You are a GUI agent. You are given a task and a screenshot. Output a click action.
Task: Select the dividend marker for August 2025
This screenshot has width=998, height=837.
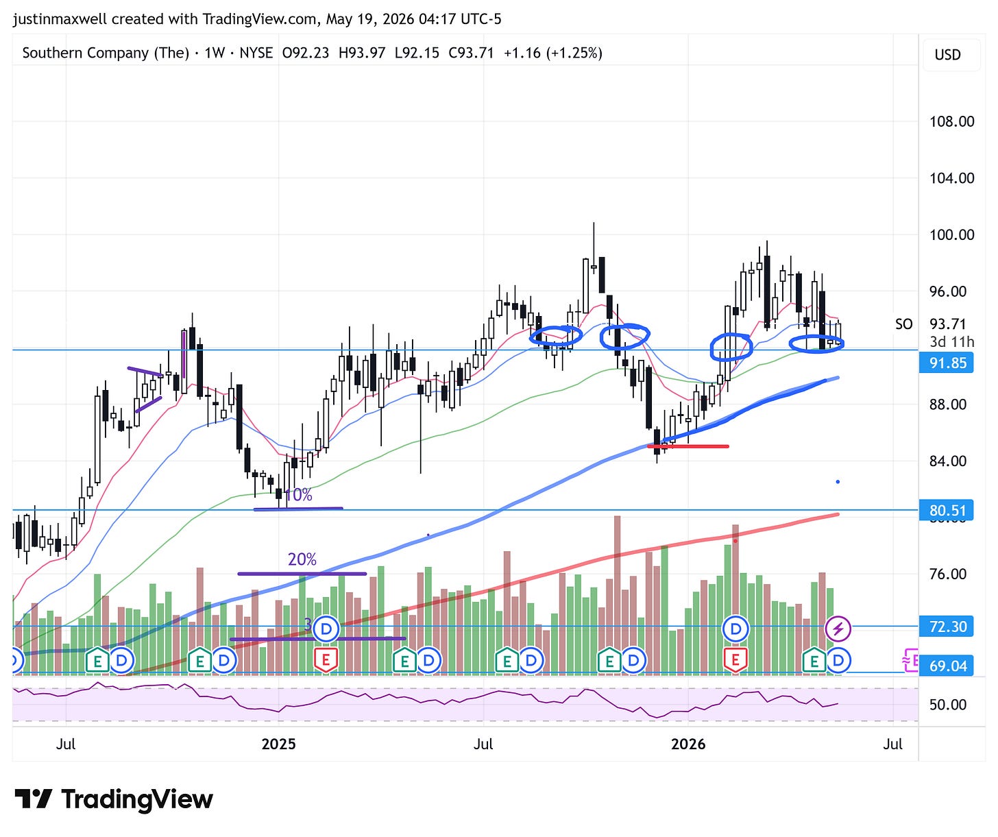[531, 661]
